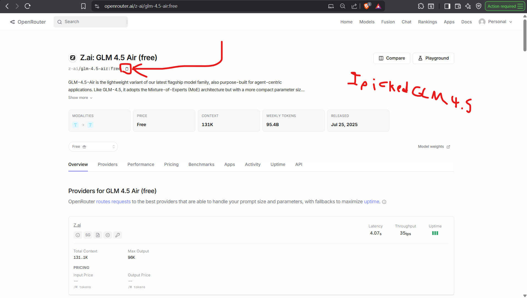Click the Brave VPN shield icon

(479, 6)
